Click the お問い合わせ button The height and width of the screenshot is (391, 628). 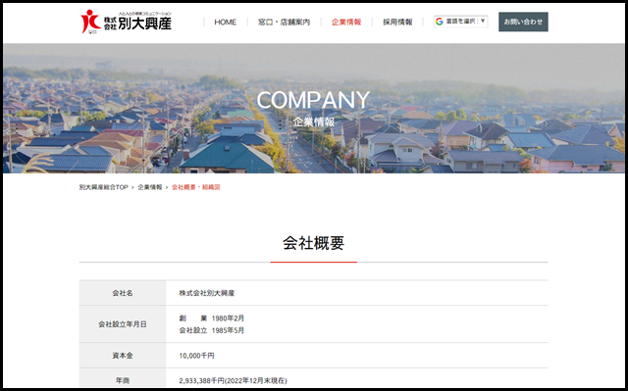pos(523,22)
